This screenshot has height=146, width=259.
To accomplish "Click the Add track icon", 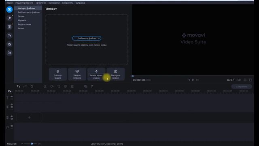I will [x=9, y=91].
